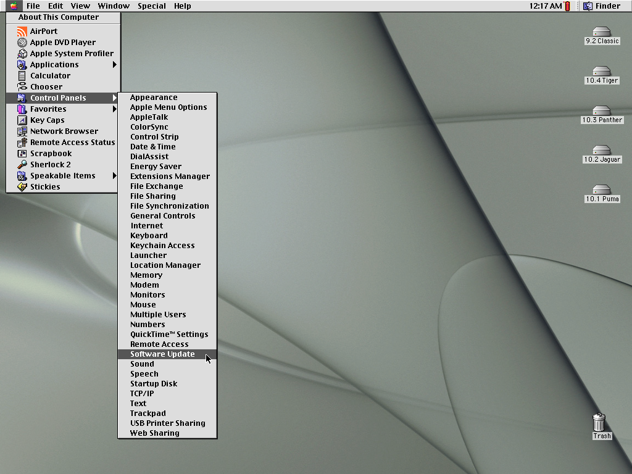632x474 pixels.
Task: Click the Calculator icon
Action: click(x=22, y=76)
